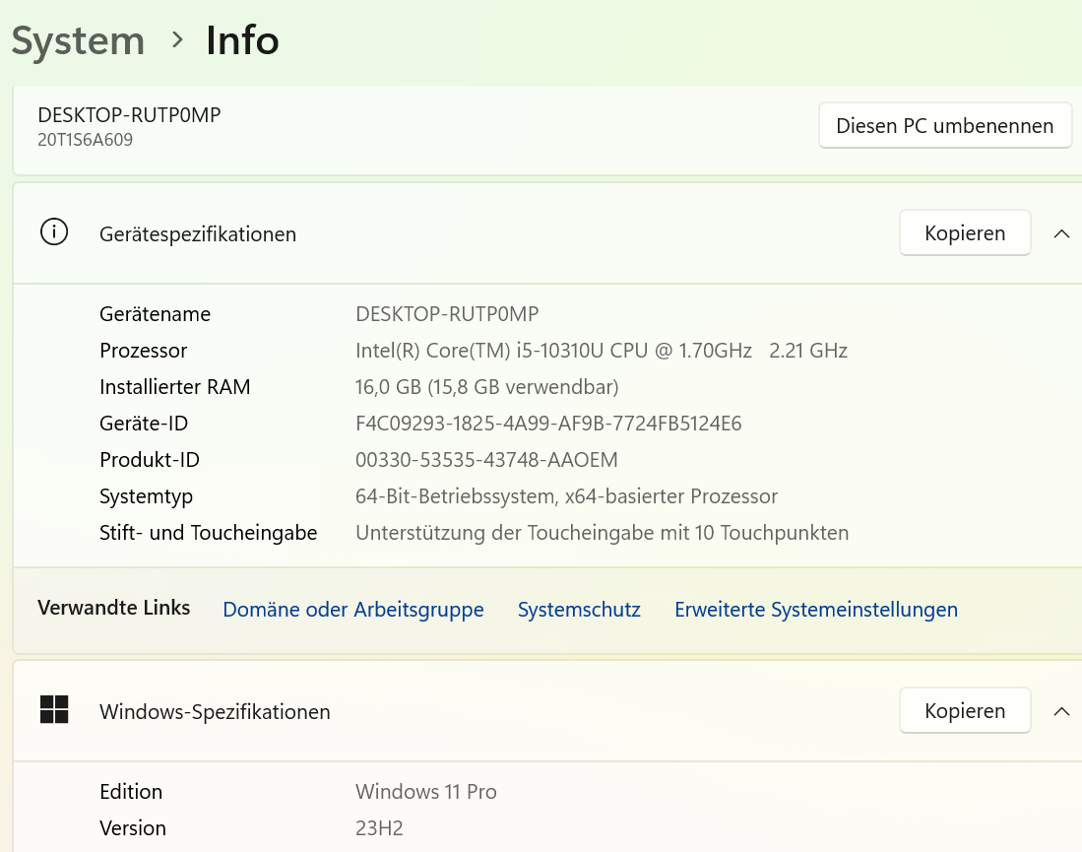The width and height of the screenshot is (1082, 852).
Task: Click the Systemtyp label
Action: [x=146, y=497]
